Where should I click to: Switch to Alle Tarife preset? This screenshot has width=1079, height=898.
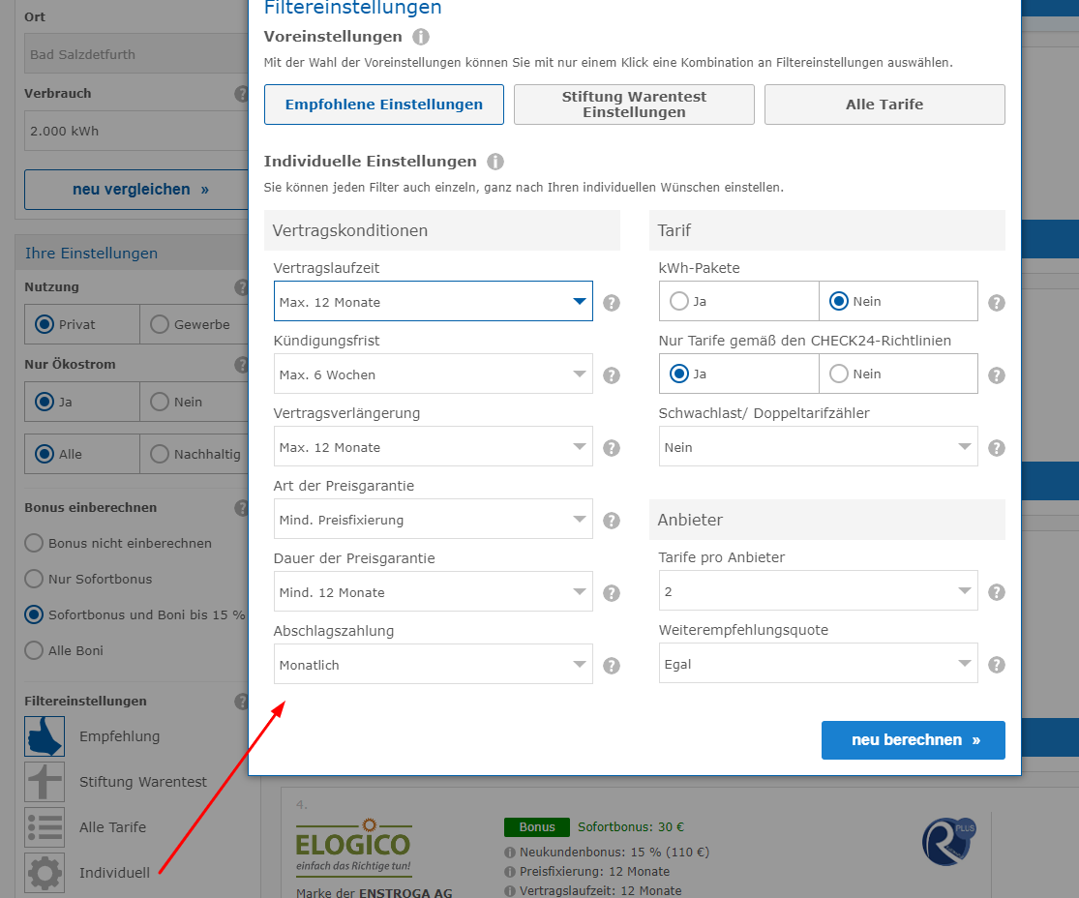point(884,105)
